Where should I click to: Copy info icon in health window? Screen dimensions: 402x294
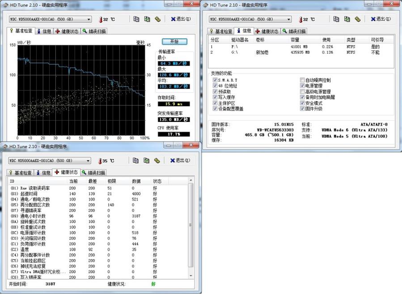[135, 160]
